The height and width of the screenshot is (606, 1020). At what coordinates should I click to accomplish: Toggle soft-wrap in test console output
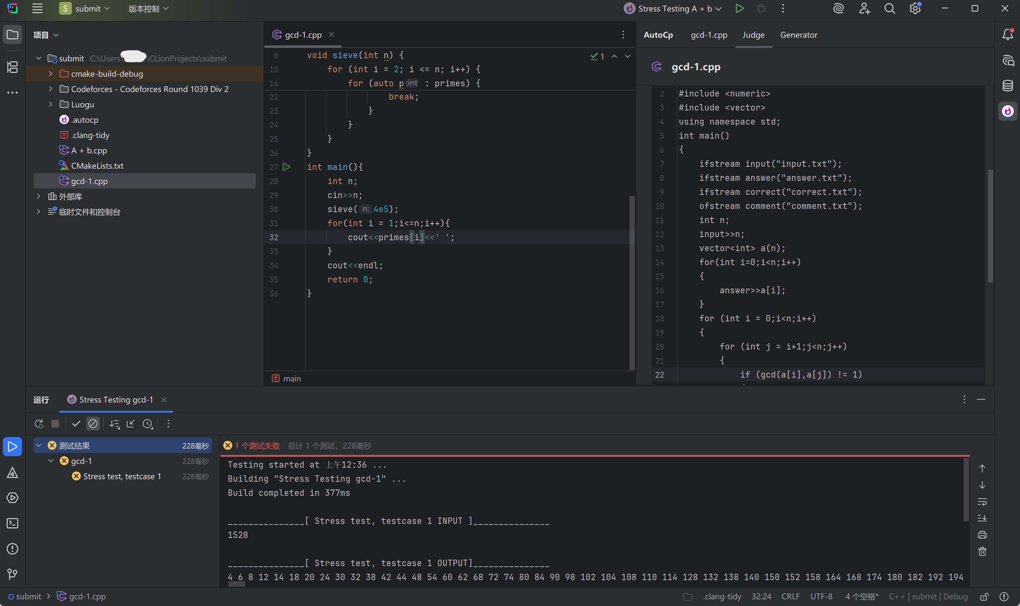pos(982,502)
